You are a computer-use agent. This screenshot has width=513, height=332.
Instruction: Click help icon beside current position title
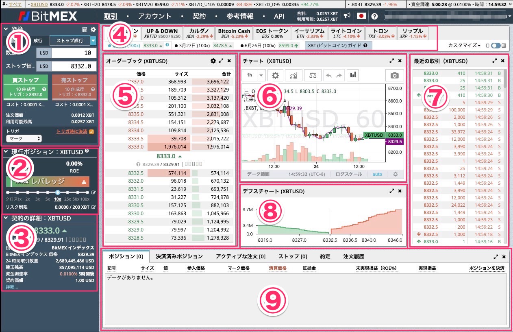pos(87,151)
